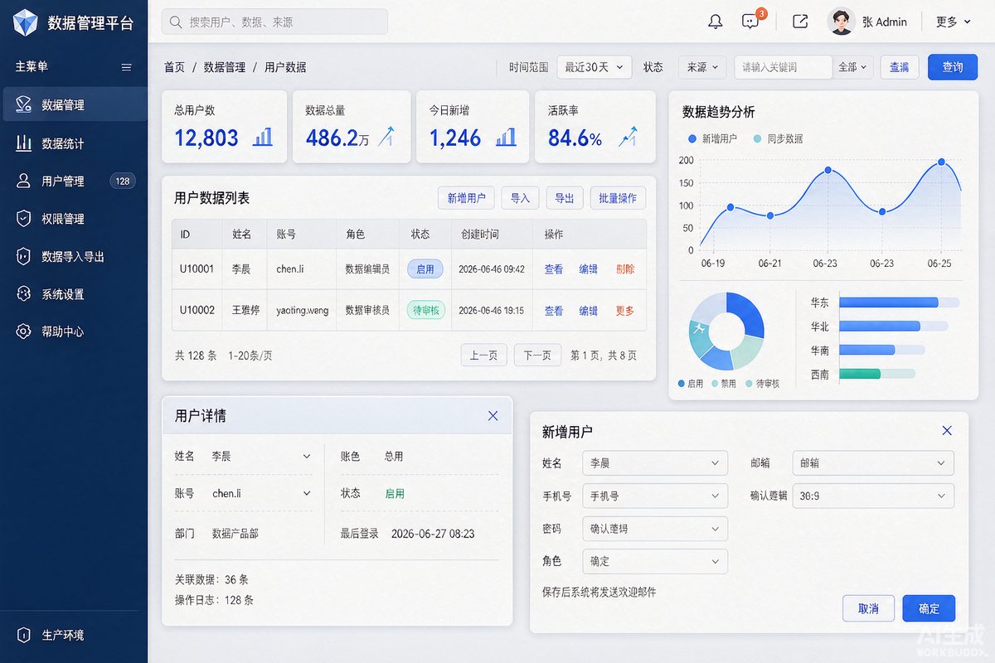This screenshot has height=663, width=995.
Task: Click the 批量操作 button
Action: (618, 198)
